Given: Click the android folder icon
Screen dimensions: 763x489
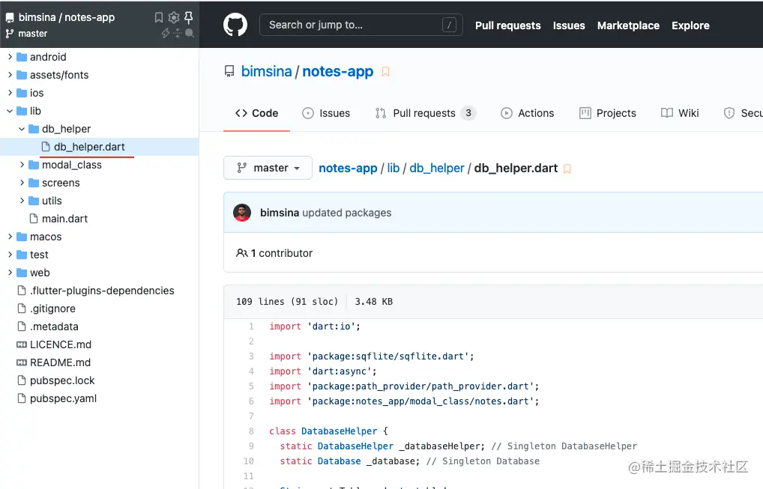Looking at the screenshot, I should click(22, 57).
